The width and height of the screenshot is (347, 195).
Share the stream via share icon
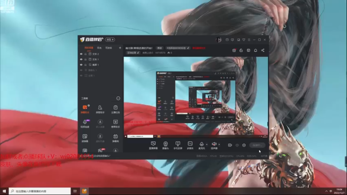[263, 50]
